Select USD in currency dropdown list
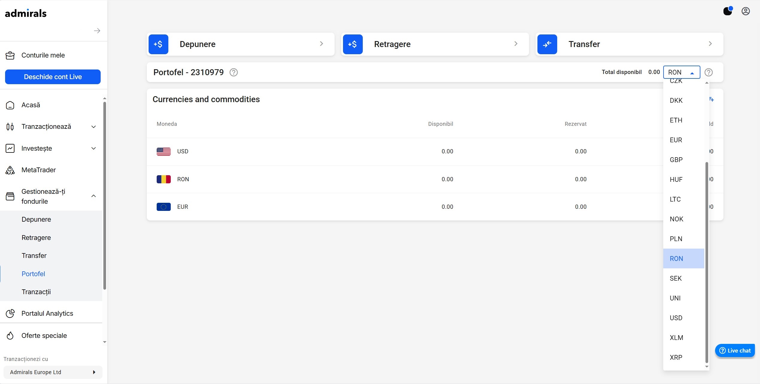Screen dimensions: 760x384 [x=684, y=318]
